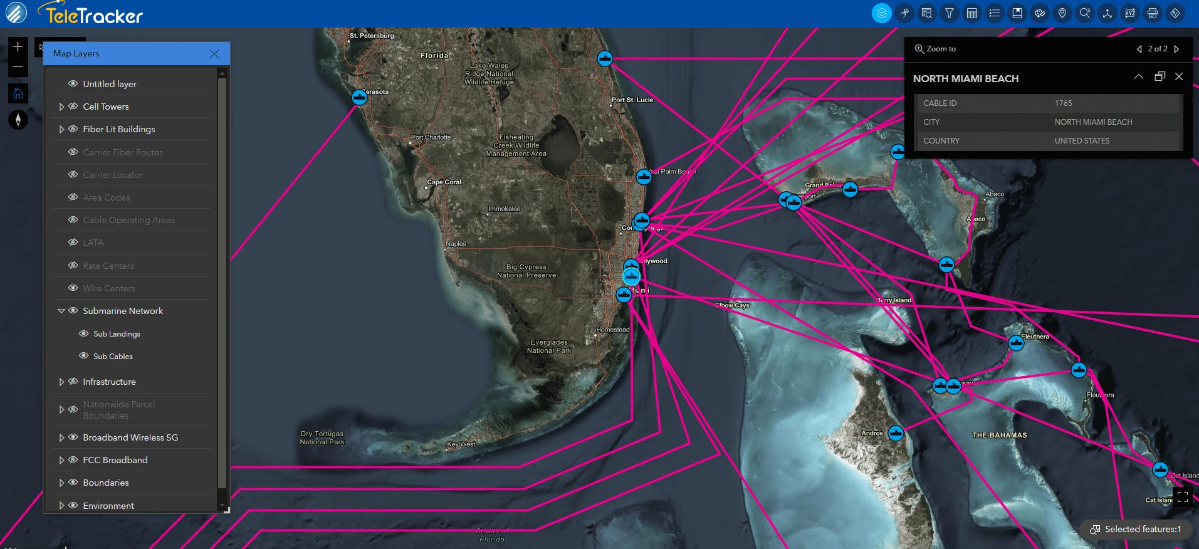Toggle visibility of Infrastructure layer
This screenshot has height=549, width=1199.
(x=73, y=381)
